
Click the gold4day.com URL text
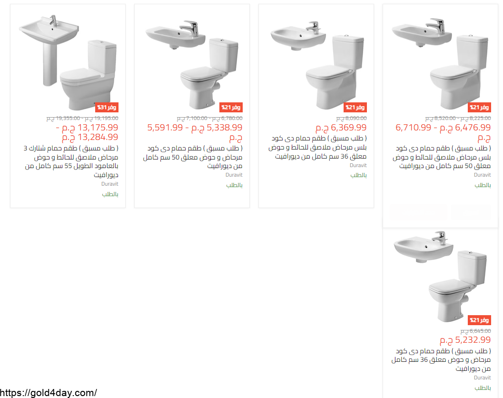pos(49,393)
